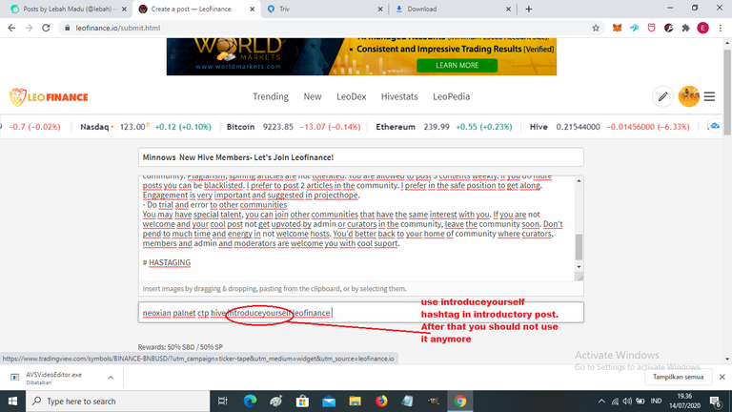Switch to the Triv tab
The height and width of the screenshot is (412, 732).
tap(323, 9)
